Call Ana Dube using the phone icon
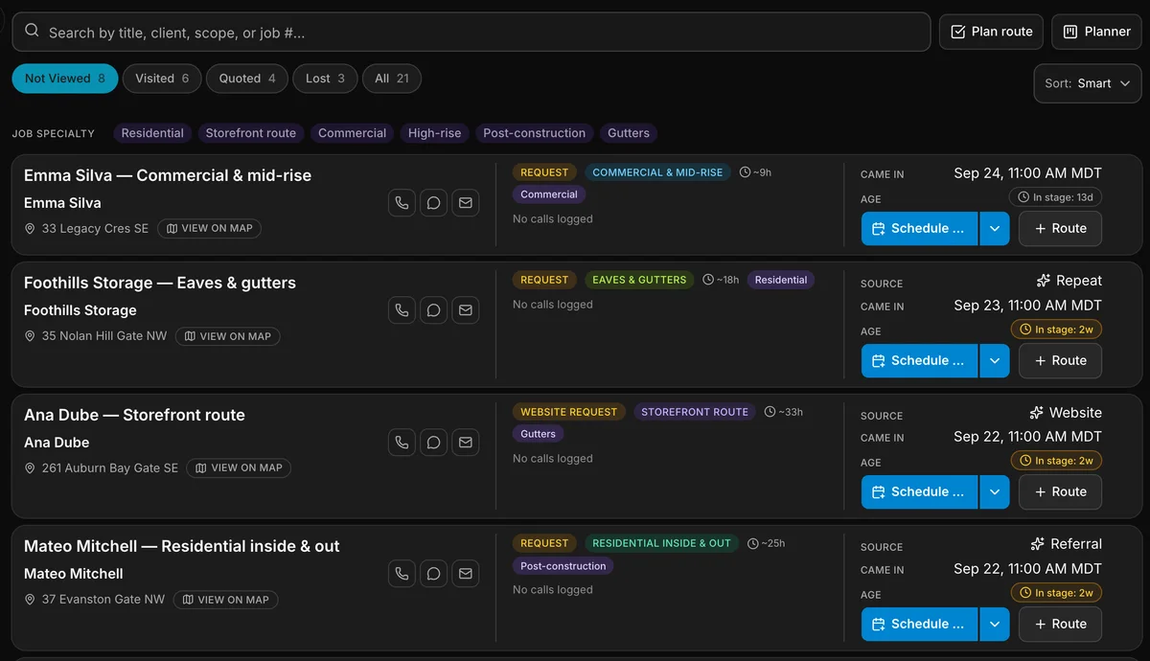The image size is (1150, 661). 402,443
